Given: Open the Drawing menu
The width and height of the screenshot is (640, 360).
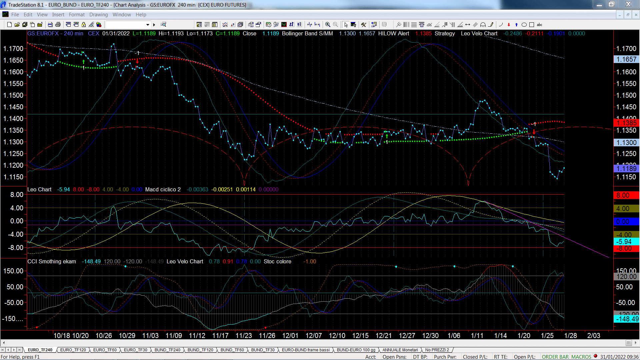Looking at the screenshot, I should pyautogui.click(x=99, y=15).
